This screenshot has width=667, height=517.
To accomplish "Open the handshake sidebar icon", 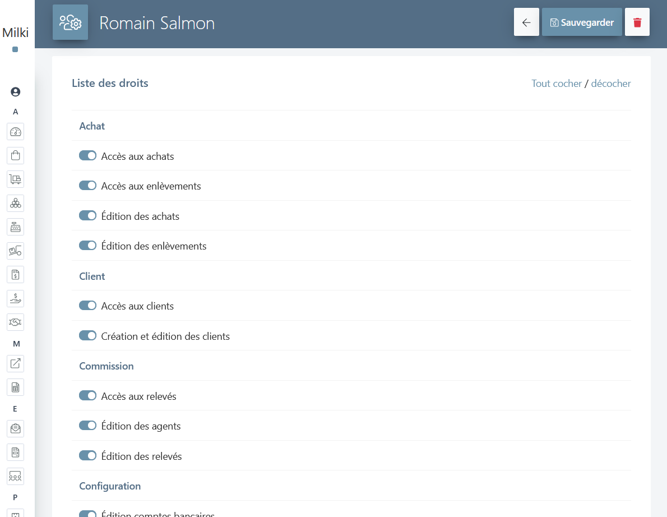I will [15, 322].
